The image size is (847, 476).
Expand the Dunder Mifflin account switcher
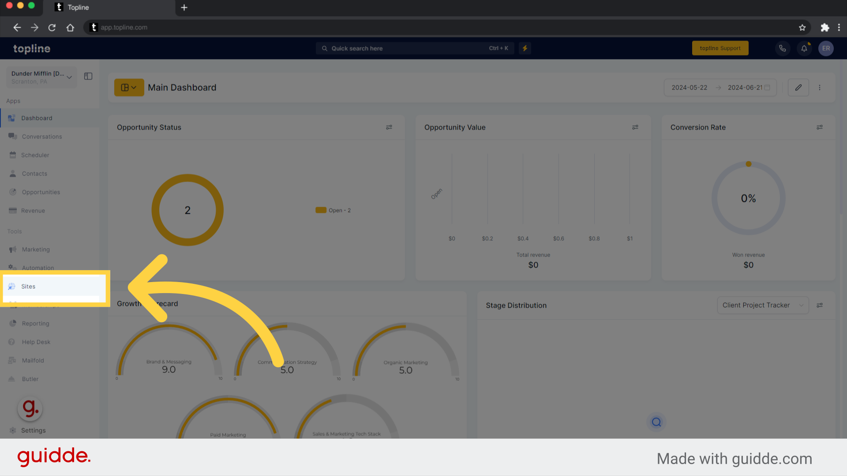[x=41, y=77]
